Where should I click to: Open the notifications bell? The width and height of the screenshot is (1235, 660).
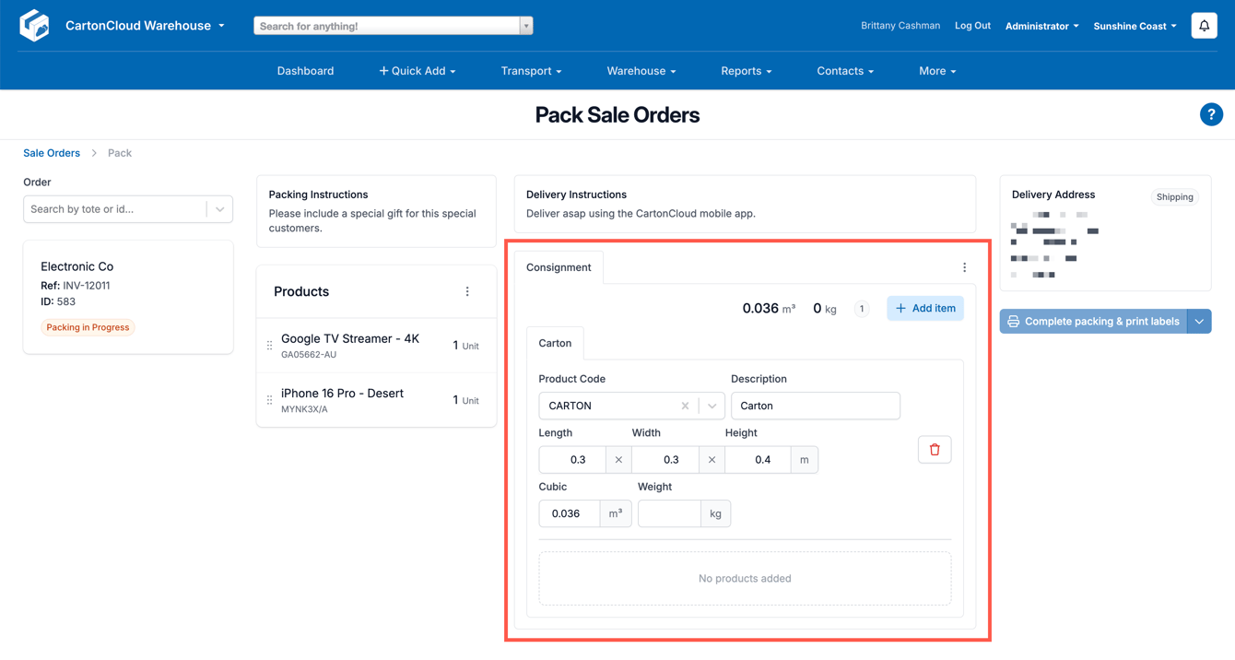[x=1204, y=26]
